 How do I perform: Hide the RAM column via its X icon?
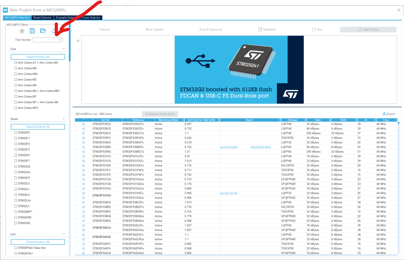356,120
